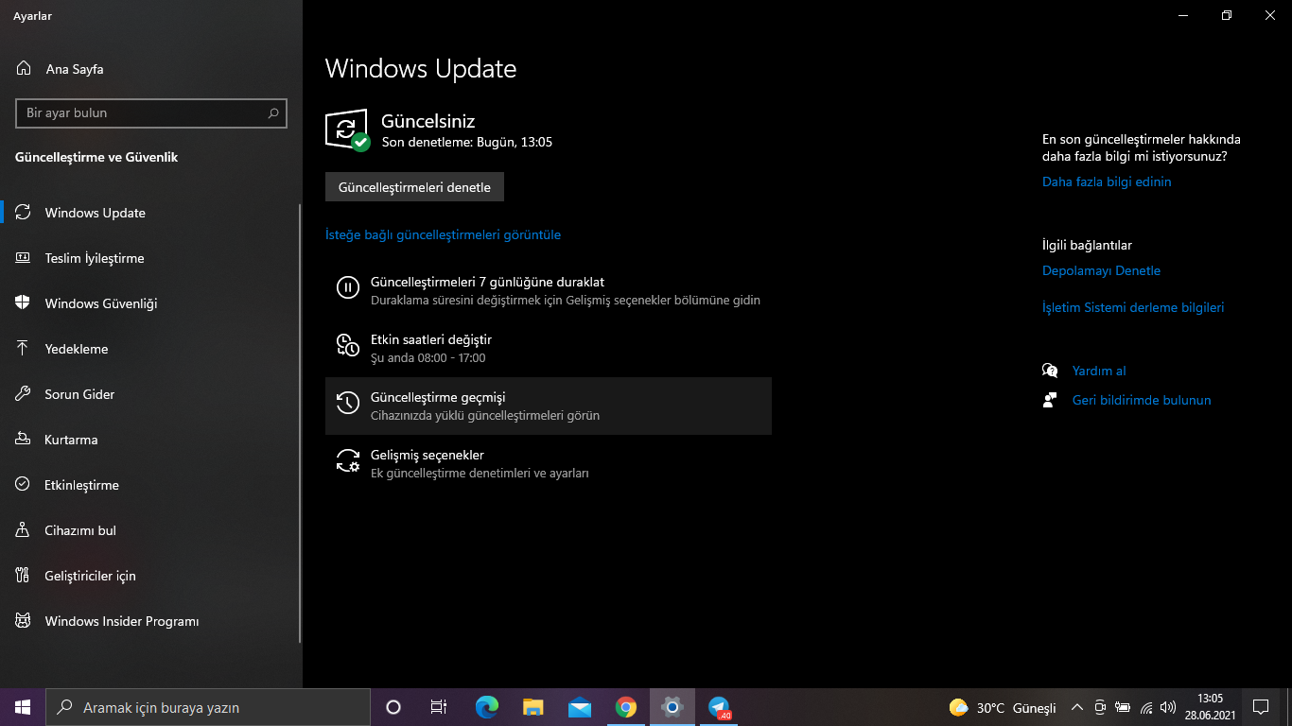The height and width of the screenshot is (726, 1292).
Task: Open the clock showing 13:05 28.06.2021
Action: (x=1210, y=707)
